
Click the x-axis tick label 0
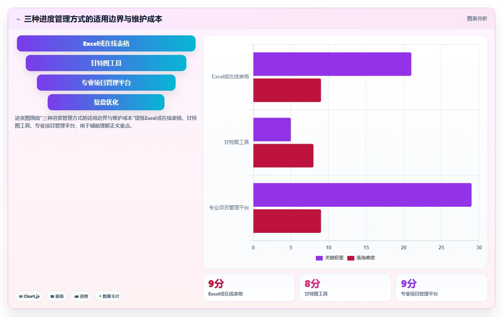[253, 247]
